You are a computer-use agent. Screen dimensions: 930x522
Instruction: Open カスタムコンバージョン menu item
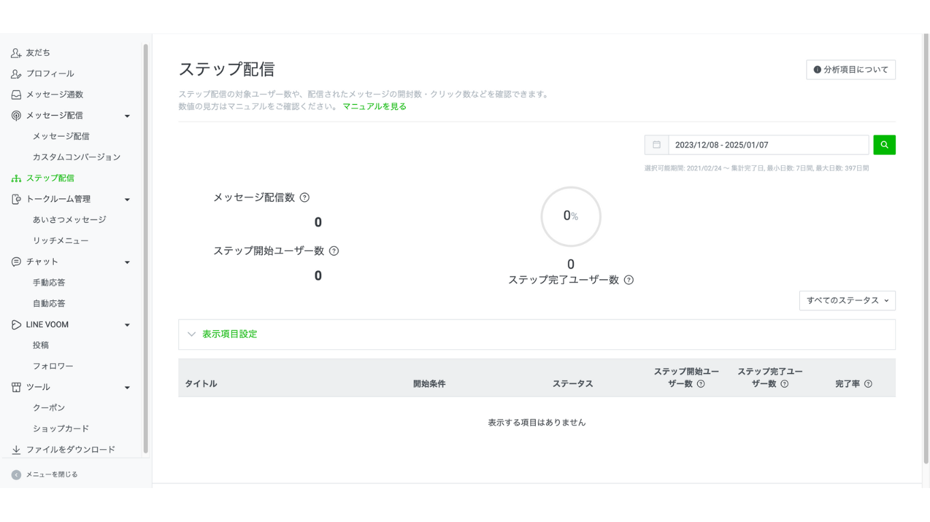click(77, 158)
